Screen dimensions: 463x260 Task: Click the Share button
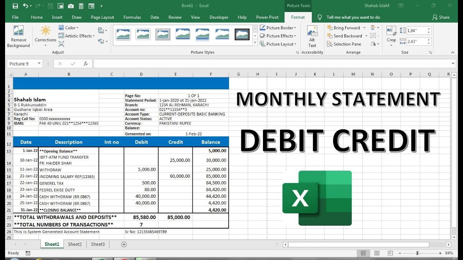click(x=441, y=17)
